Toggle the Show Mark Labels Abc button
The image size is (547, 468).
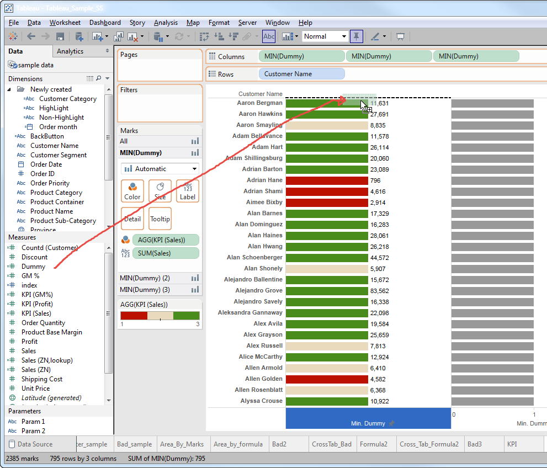point(269,36)
